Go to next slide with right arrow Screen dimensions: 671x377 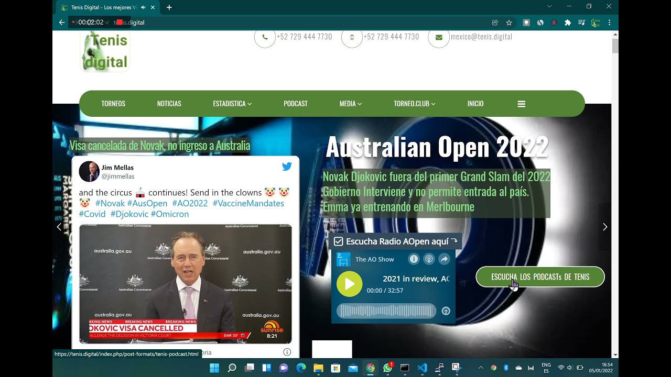click(605, 227)
